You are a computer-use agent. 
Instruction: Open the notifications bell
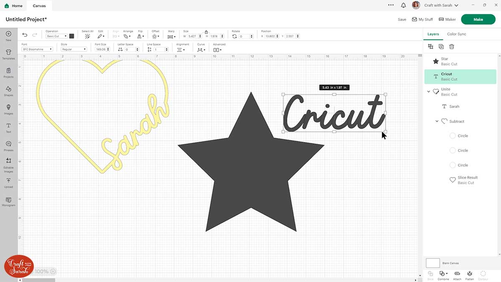pos(403,5)
